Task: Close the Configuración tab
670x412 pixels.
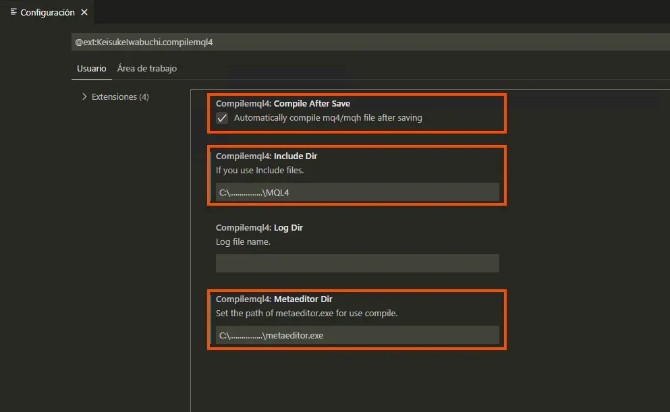Action: [x=84, y=12]
